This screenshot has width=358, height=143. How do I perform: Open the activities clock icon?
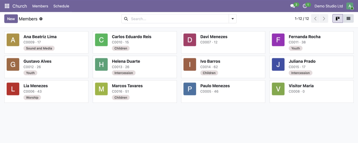click(x=305, y=6)
